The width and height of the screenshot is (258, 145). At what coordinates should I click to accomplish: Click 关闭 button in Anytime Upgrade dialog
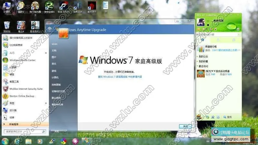click(185, 126)
